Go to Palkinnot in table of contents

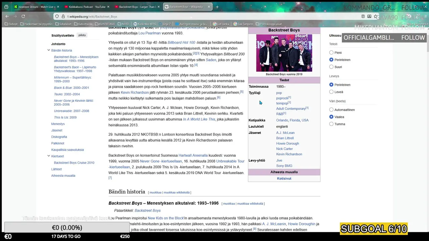tap(58, 143)
